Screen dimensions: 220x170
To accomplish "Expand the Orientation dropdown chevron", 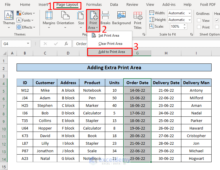I will click(65, 28).
